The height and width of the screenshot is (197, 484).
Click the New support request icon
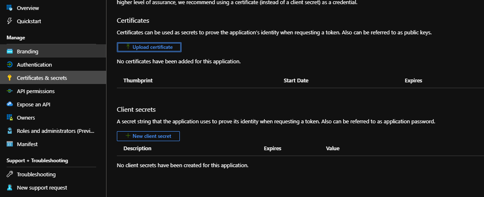pyautogui.click(x=10, y=187)
